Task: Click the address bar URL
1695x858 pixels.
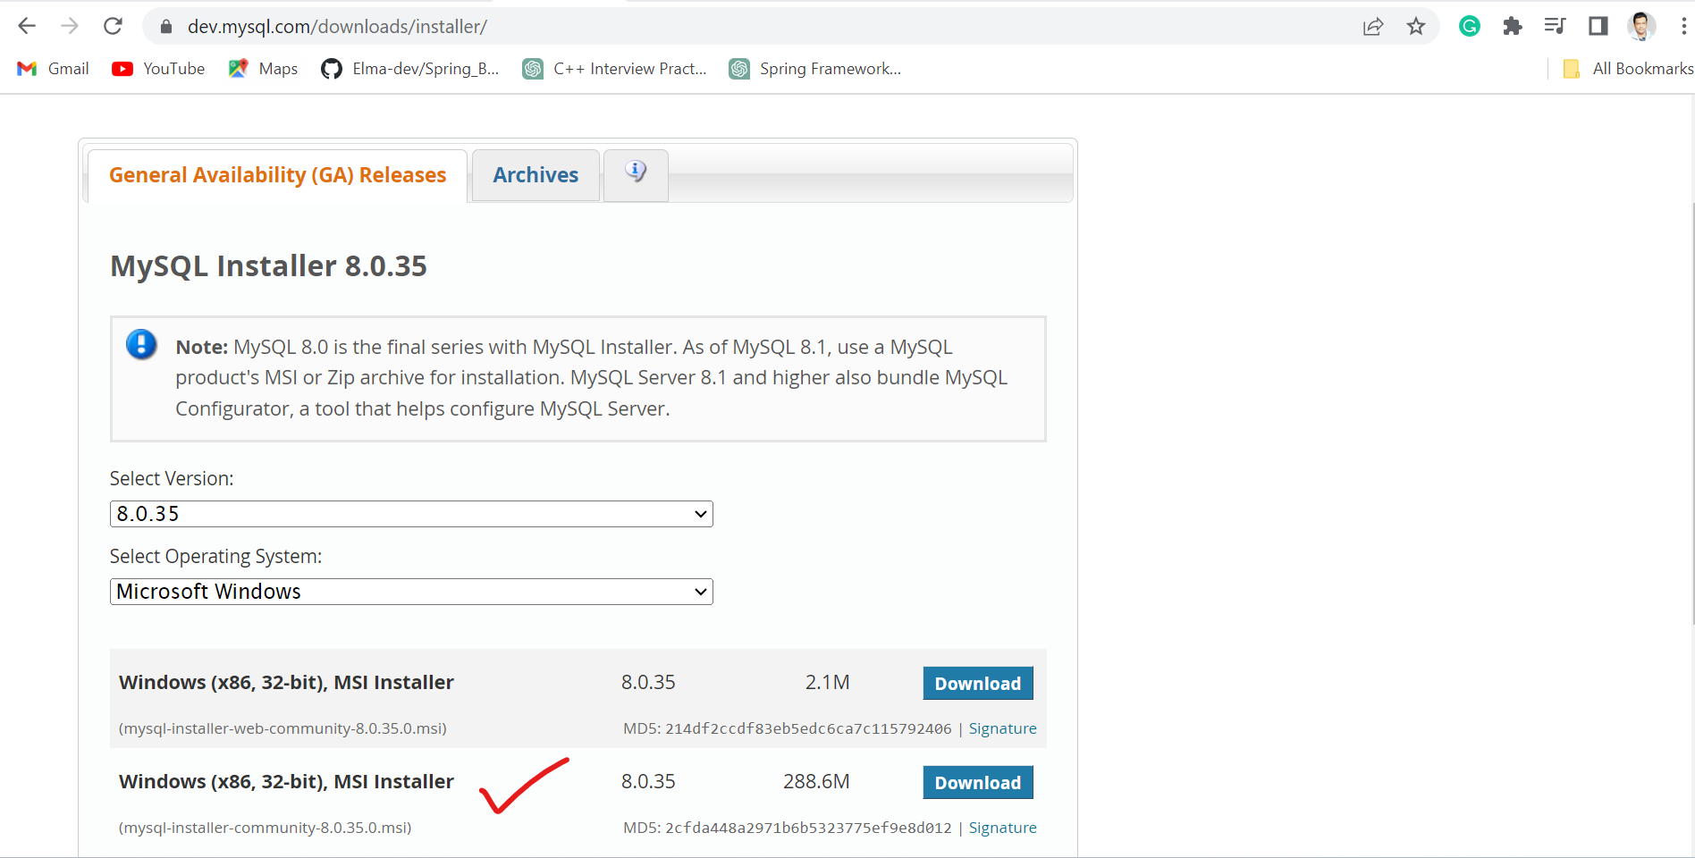Action: pyautogui.click(x=337, y=27)
